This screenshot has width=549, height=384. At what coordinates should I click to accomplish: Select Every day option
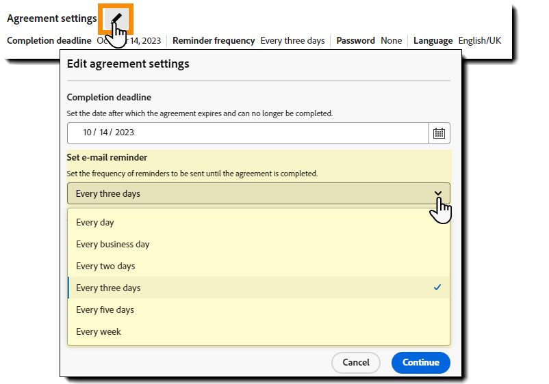point(258,222)
